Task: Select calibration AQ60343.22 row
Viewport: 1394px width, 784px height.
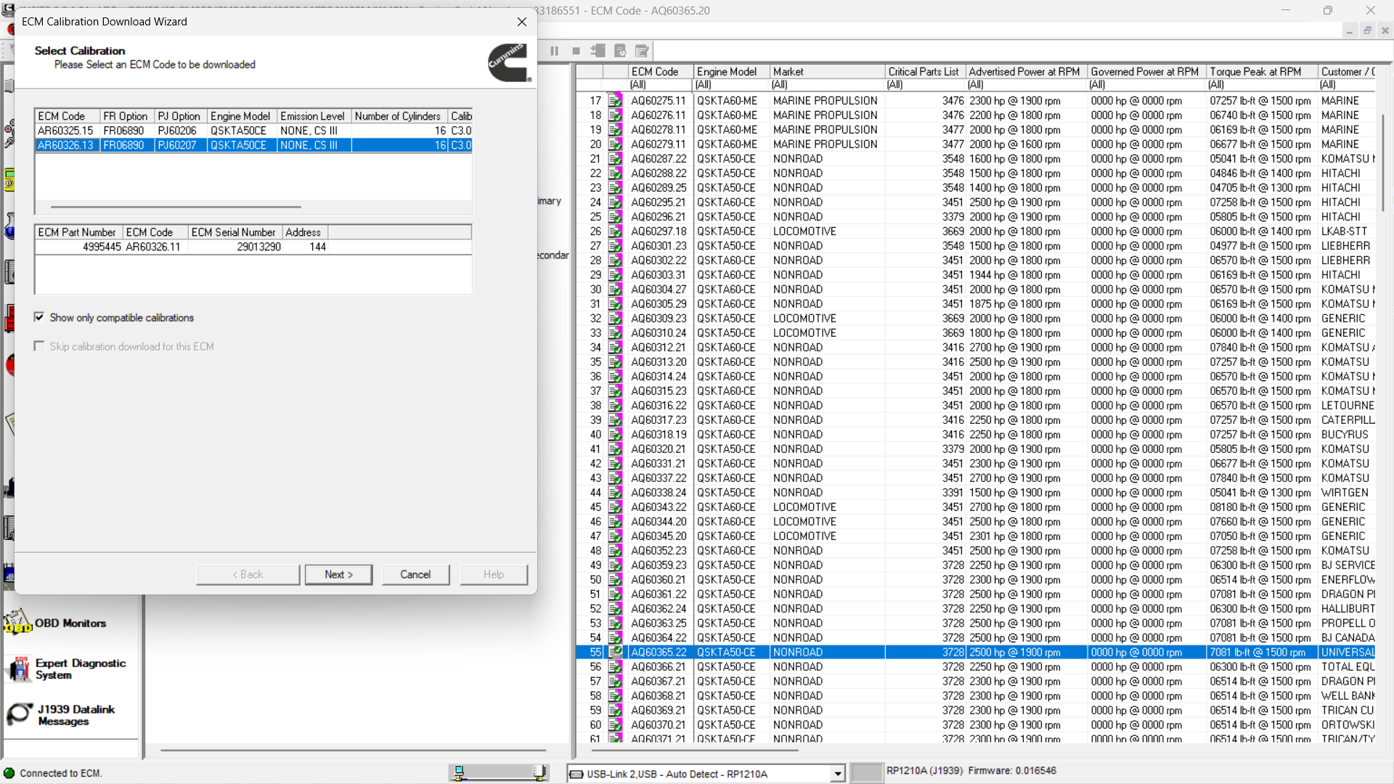Action: pos(977,507)
